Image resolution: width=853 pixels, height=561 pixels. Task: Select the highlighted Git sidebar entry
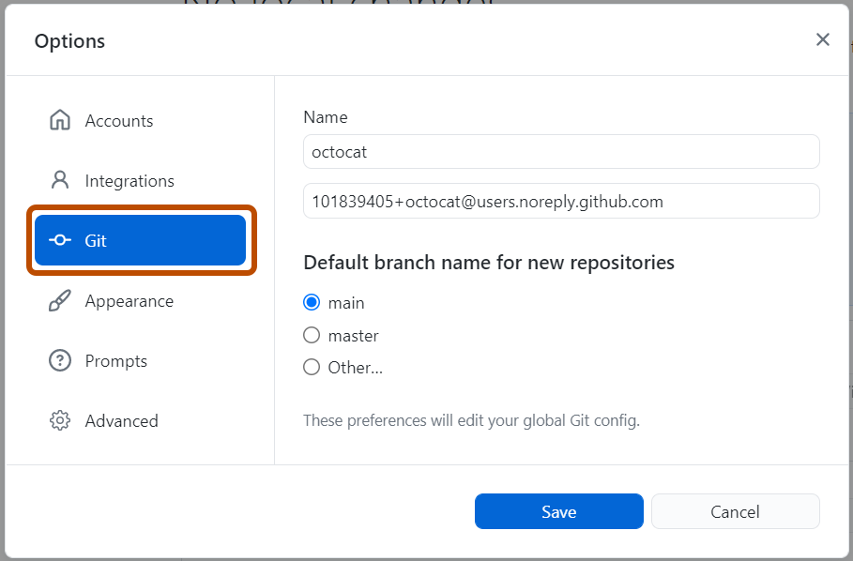(x=139, y=240)
